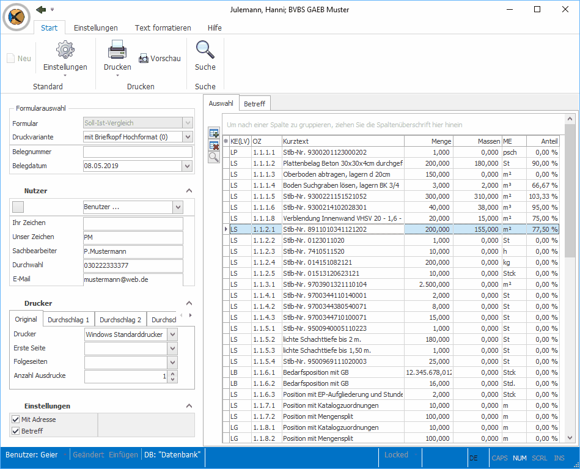This screenshot has width=580, height=469.
Task: Open the Text formatieren ribbon tab
Action: [163, 28]
